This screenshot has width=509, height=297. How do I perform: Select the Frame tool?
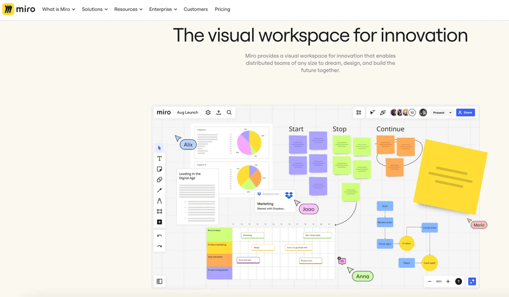[x=160, y=211]
